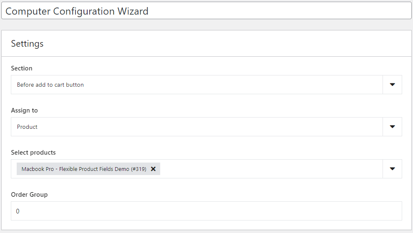This screenshot has height=233, width=413.
Task: Click the Select products label
Action: (x=33, y=153)
